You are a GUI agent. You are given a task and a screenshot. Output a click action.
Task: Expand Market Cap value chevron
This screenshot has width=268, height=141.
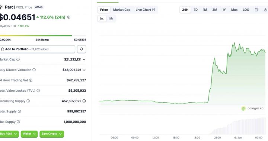pyautogui.click(x=84, y=59)
